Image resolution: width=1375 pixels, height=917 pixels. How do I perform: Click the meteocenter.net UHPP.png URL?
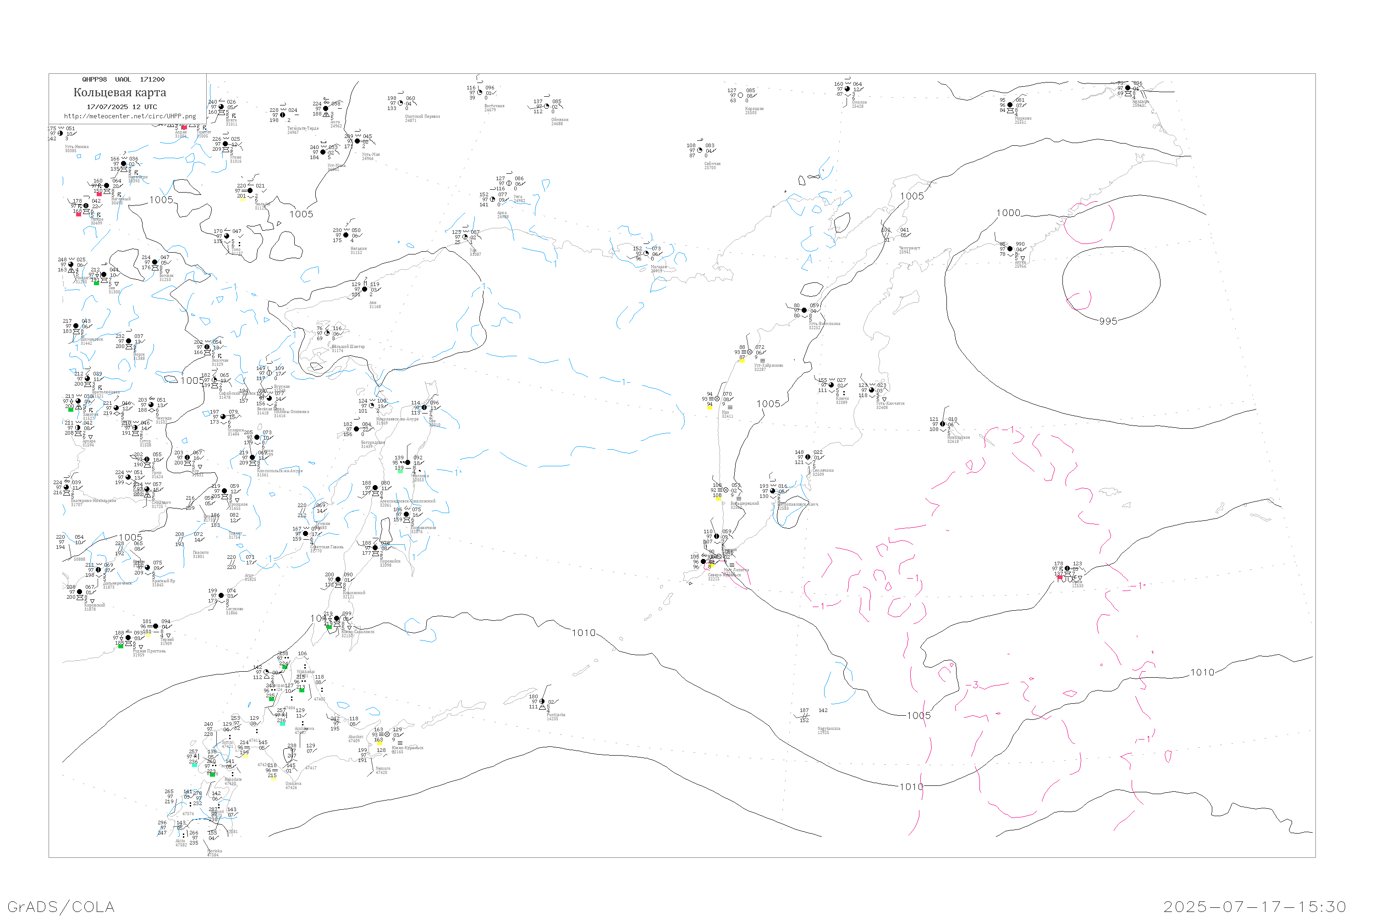pyautogui.click(x=130, y=116)
